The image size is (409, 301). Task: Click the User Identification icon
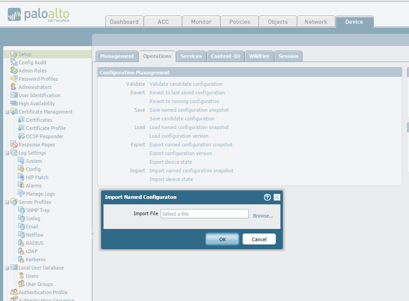14,95
